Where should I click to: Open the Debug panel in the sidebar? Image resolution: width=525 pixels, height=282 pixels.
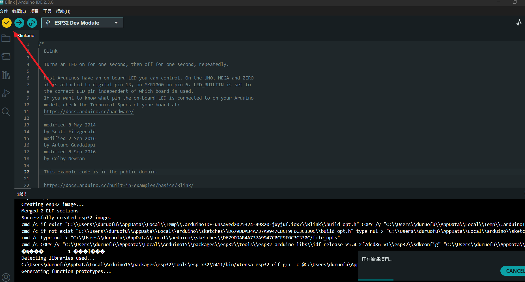[6, 93]
